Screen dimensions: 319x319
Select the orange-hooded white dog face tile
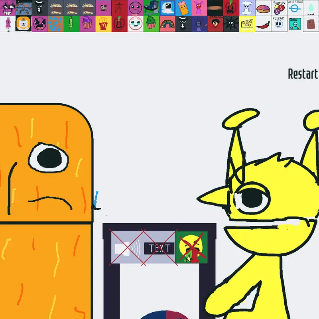click(24, 24)
